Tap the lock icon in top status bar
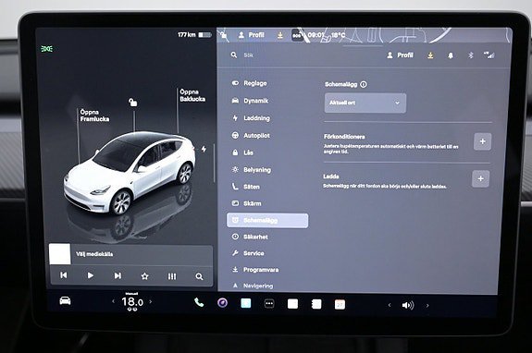The image size is (532, 353). click(224, 34)
